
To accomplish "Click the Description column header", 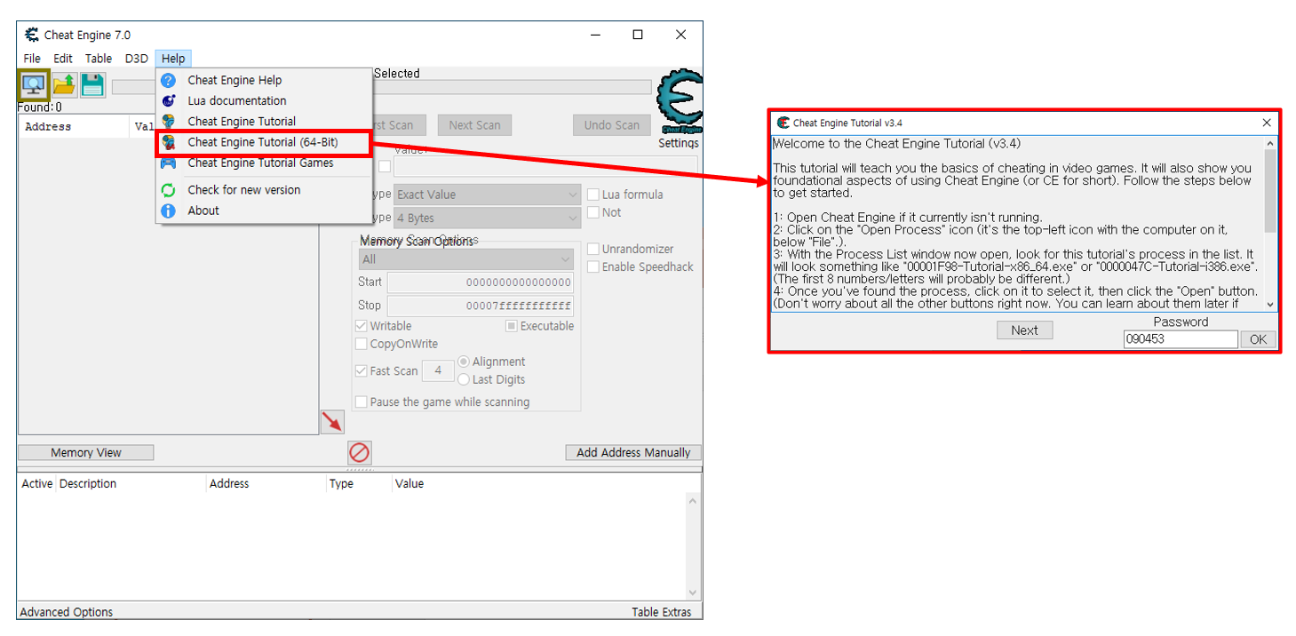I will click(x=88, y=484).
